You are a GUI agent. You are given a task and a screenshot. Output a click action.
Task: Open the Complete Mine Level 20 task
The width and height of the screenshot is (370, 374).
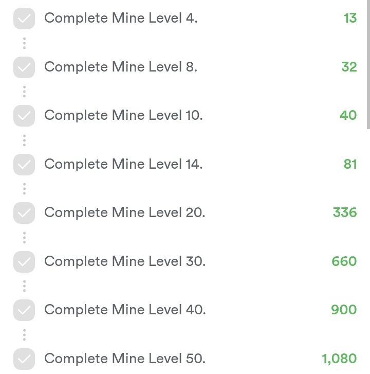(x=124, y=212)
